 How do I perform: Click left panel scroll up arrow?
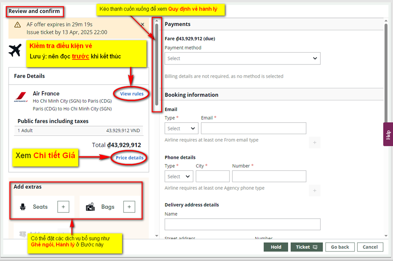157,21
